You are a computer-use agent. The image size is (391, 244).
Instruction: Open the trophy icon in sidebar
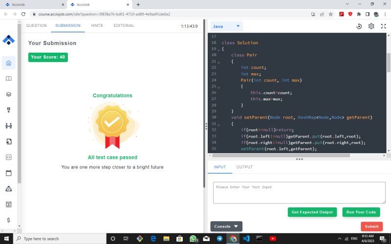(x=8, y=110)
